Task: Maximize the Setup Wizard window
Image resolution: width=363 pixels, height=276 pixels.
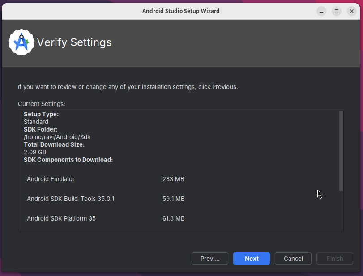Action: click(337, 11)
